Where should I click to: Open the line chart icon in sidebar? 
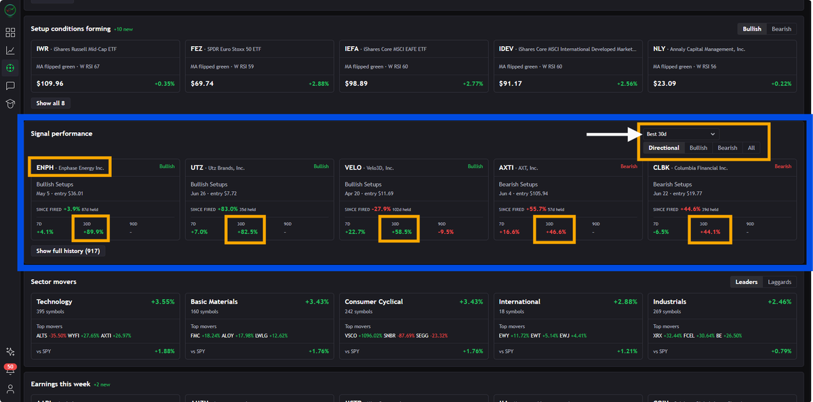tap(10, 50)
